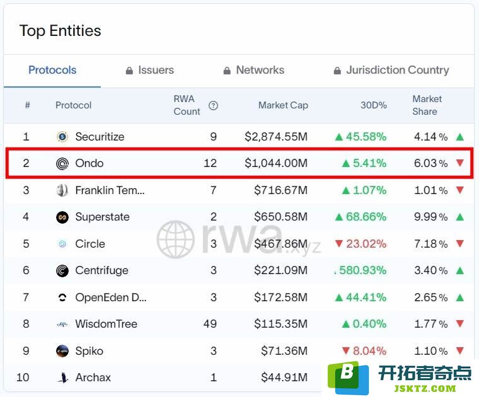Click the $2,874.55M market cap value

(276, 137)
